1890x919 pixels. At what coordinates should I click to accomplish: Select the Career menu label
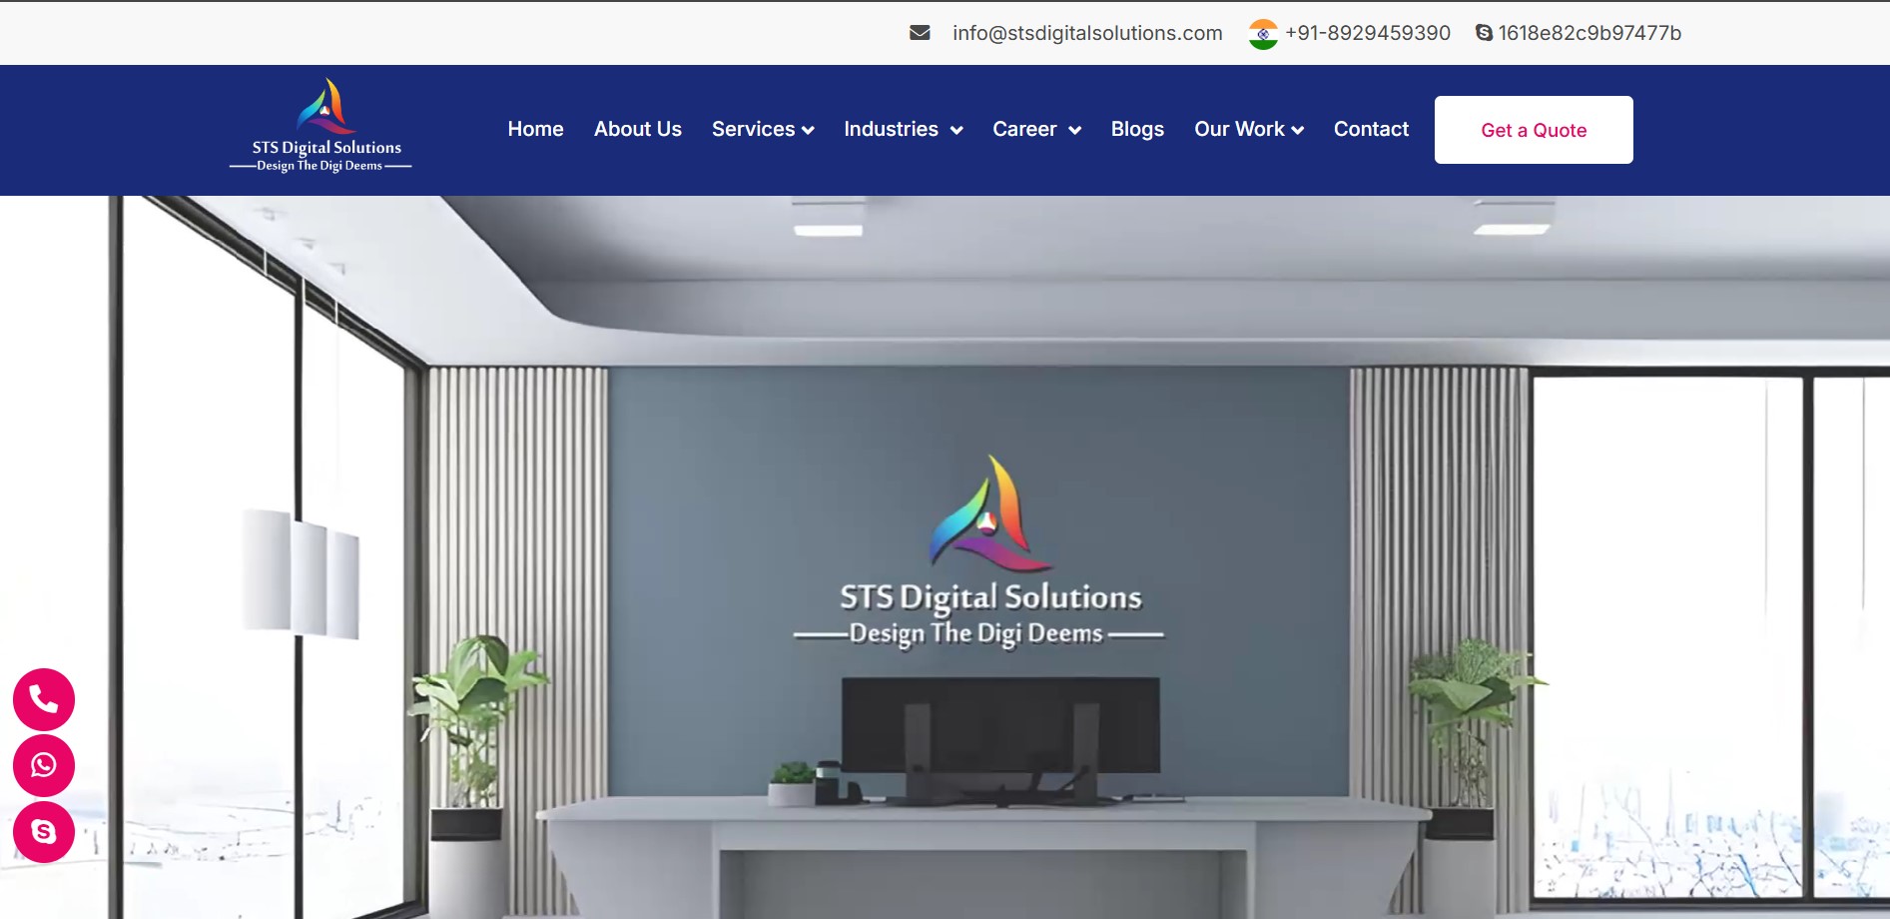[x=1024, y=129]
